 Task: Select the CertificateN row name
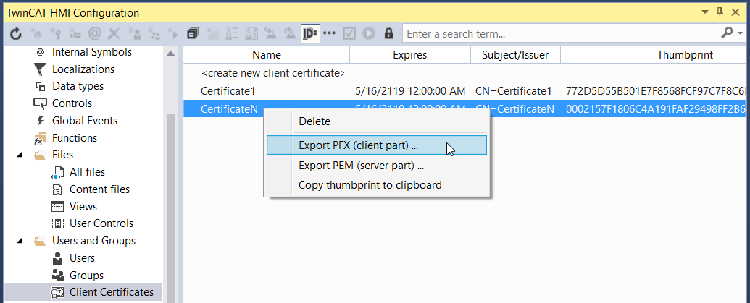(229, 109)
